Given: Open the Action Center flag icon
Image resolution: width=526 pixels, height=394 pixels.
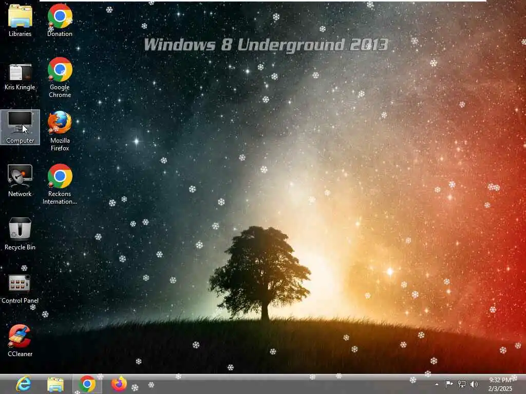Looking at the screenshot, I should coord(449,384).
